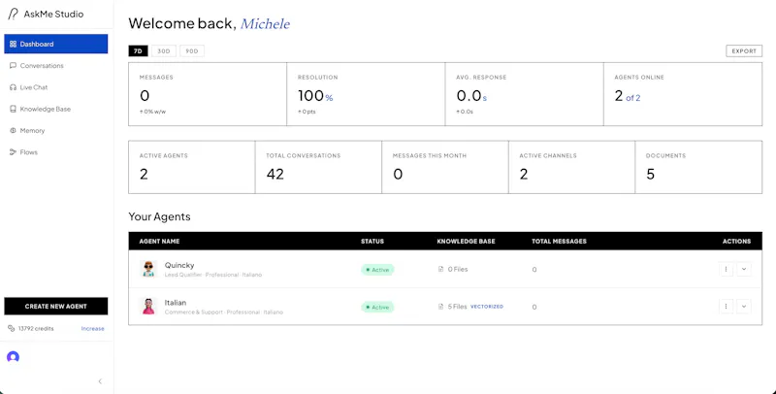Click Quincky's Active status badge
The image size is (776, 394).
377,270
